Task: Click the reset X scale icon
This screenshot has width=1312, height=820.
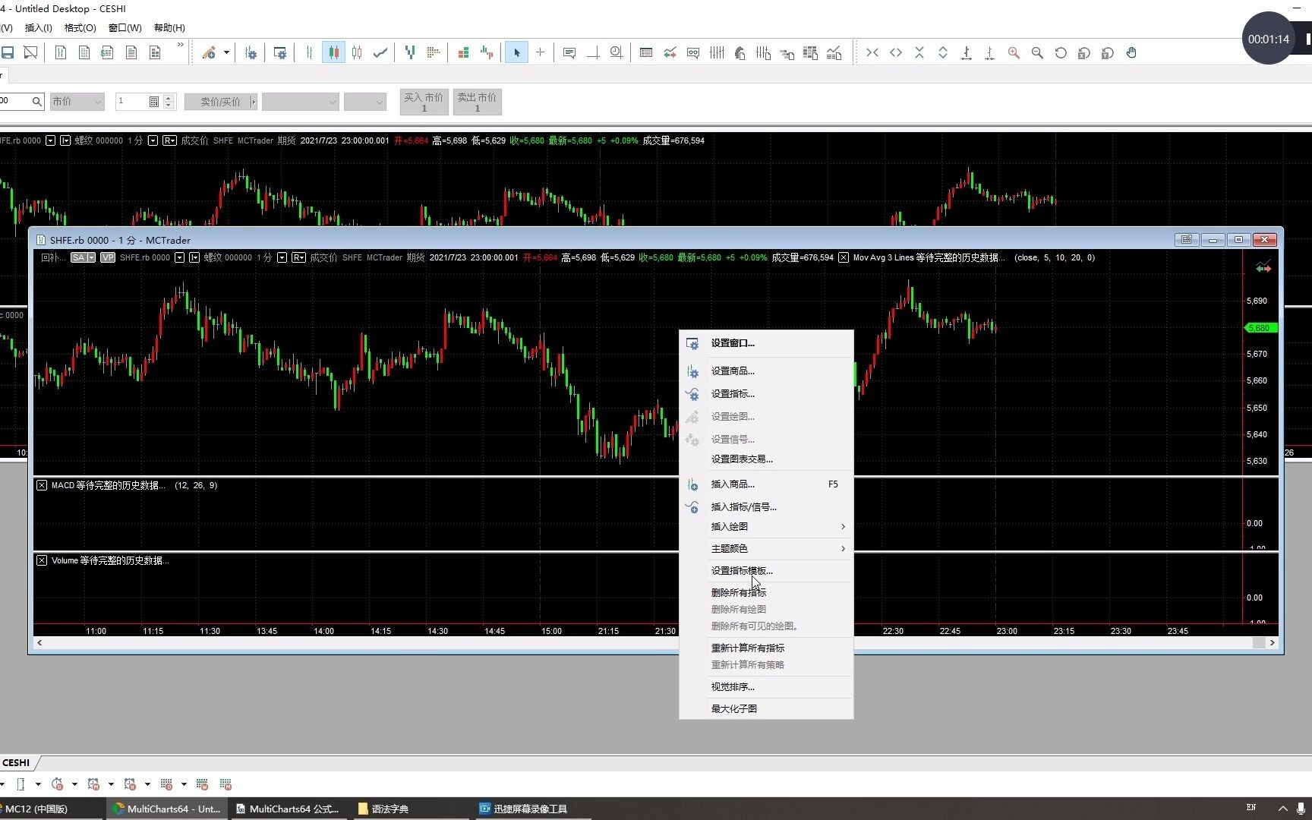Action: point(1084,53)
